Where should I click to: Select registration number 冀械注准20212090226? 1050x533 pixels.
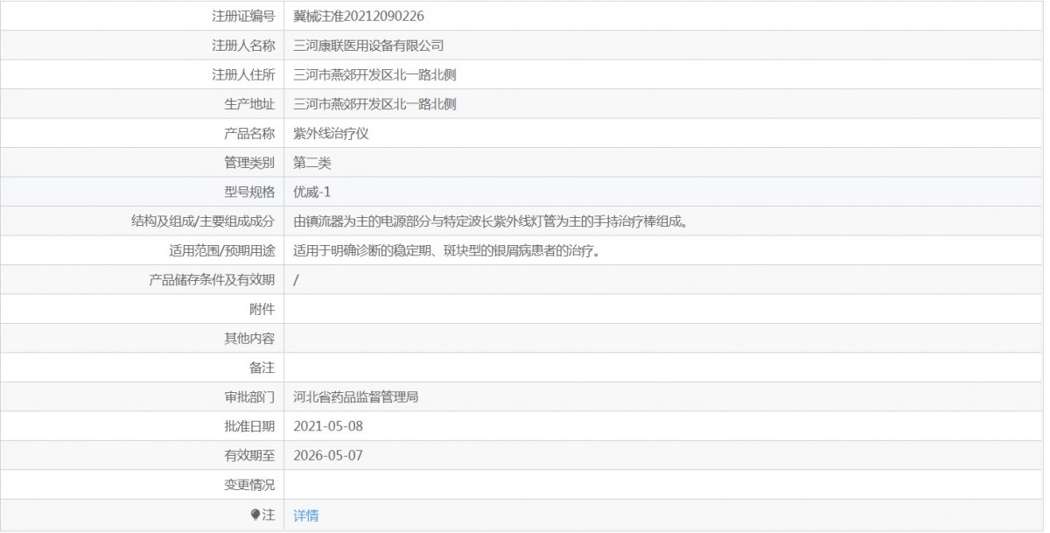pos(360,16)
